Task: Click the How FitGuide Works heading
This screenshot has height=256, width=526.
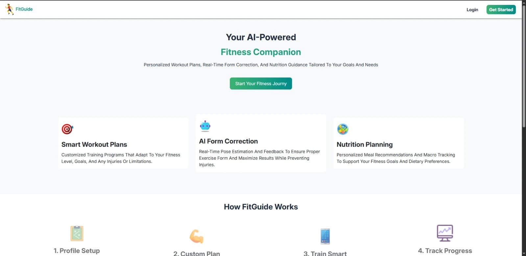Action: click(x=261, y=207)
